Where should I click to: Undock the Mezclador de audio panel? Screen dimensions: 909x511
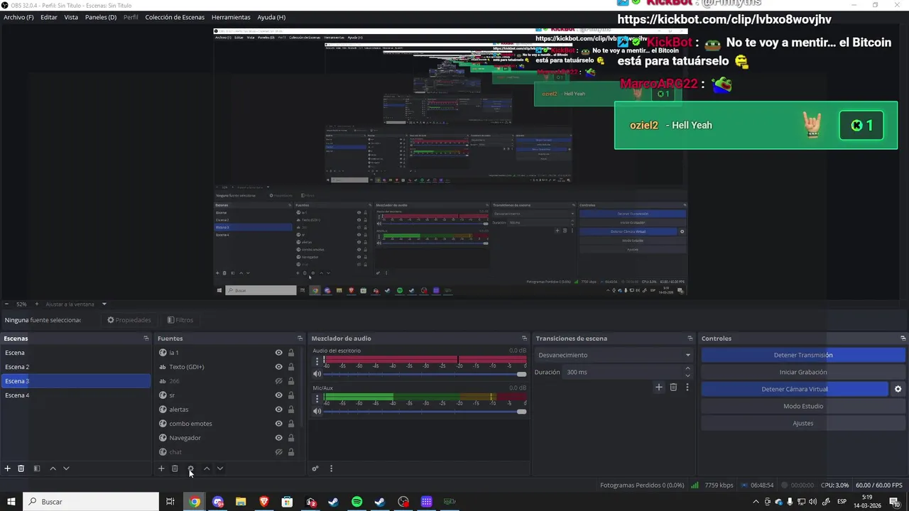[524, 339]
